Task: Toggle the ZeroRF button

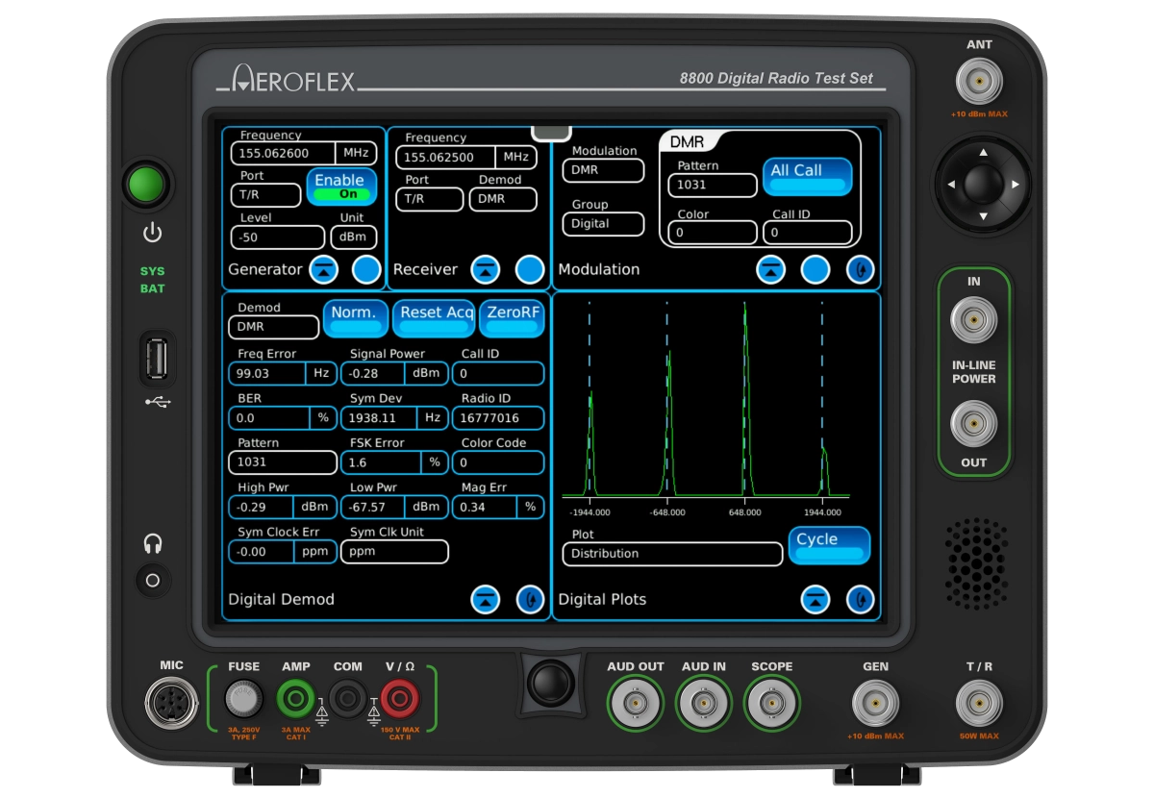Action: click(x=512, y=318)
